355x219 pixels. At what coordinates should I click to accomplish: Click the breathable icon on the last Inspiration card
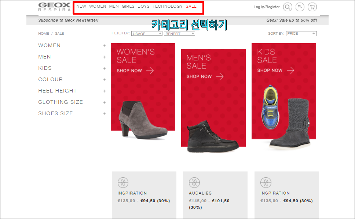266,182
